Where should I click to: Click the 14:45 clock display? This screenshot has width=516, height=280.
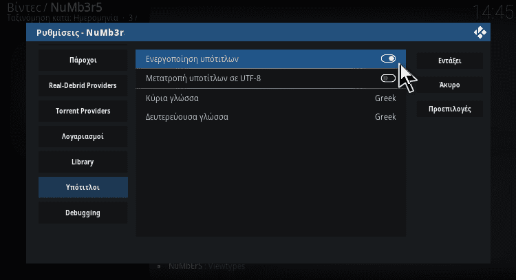[493, 12]
